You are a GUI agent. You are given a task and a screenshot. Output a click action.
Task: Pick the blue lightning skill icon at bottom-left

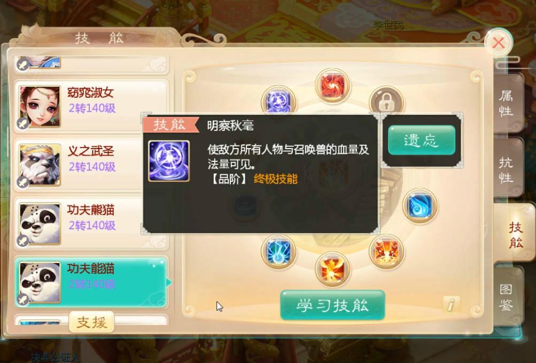278,251
